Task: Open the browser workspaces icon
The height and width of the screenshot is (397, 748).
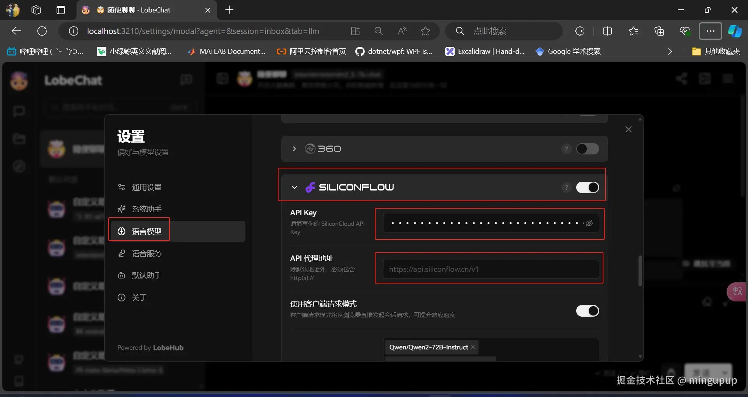Action: 36,10
